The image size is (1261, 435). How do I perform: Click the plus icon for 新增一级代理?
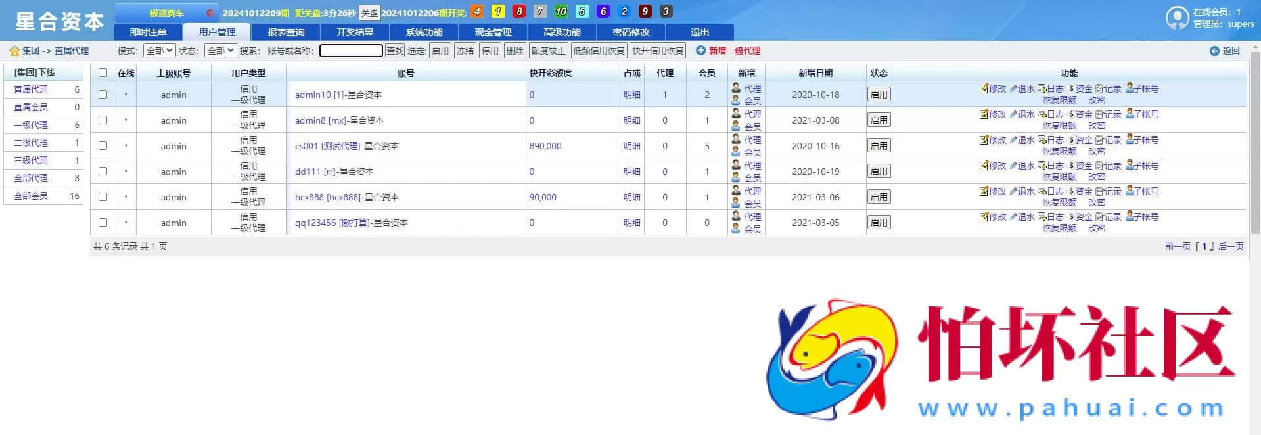coord(700,51)
